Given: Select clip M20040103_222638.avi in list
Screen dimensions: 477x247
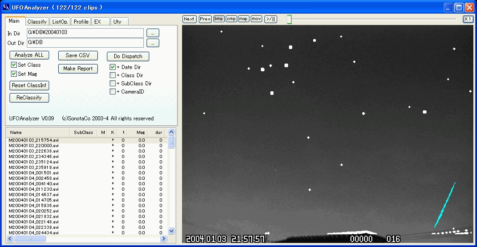Looking at the screenshot, I should 34,151.
